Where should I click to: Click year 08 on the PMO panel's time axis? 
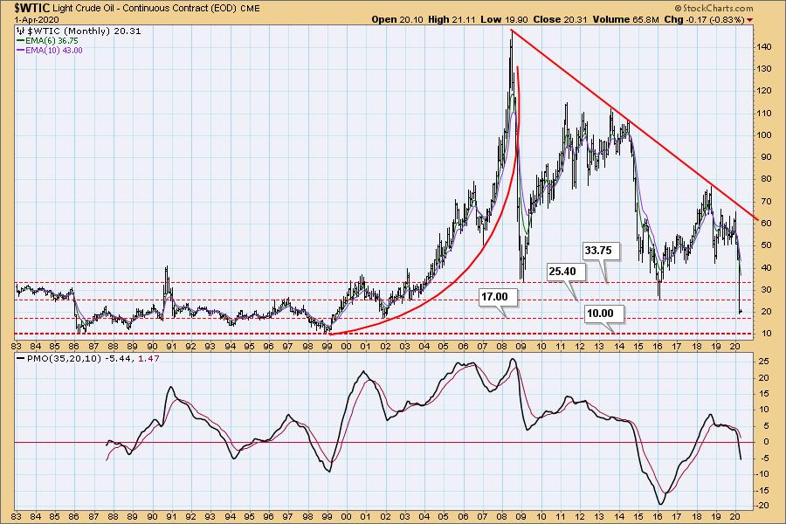click(x=502, y=516)
